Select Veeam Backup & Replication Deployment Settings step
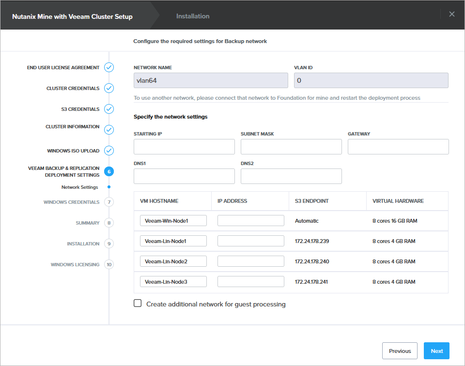Screen dimensions: 465x366 [64, 171]
